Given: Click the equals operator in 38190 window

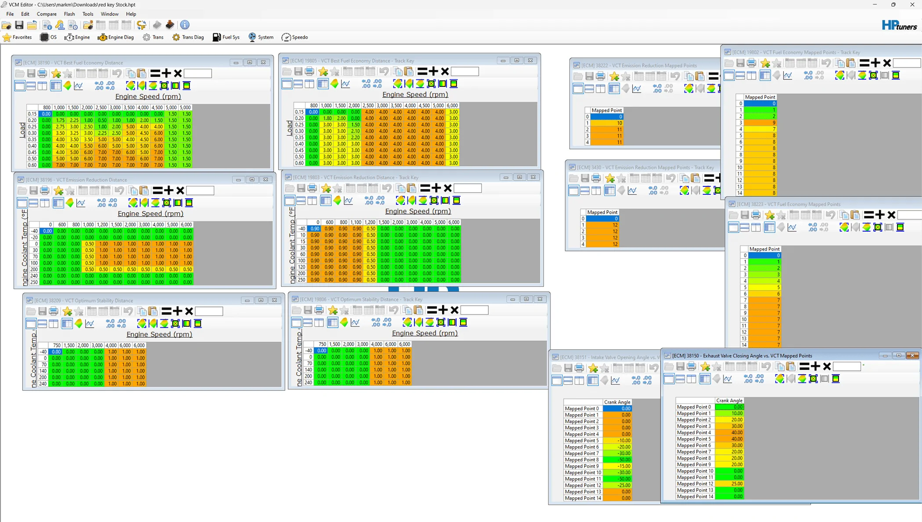Looking at the screenshot, I should (x=155, y=73).
